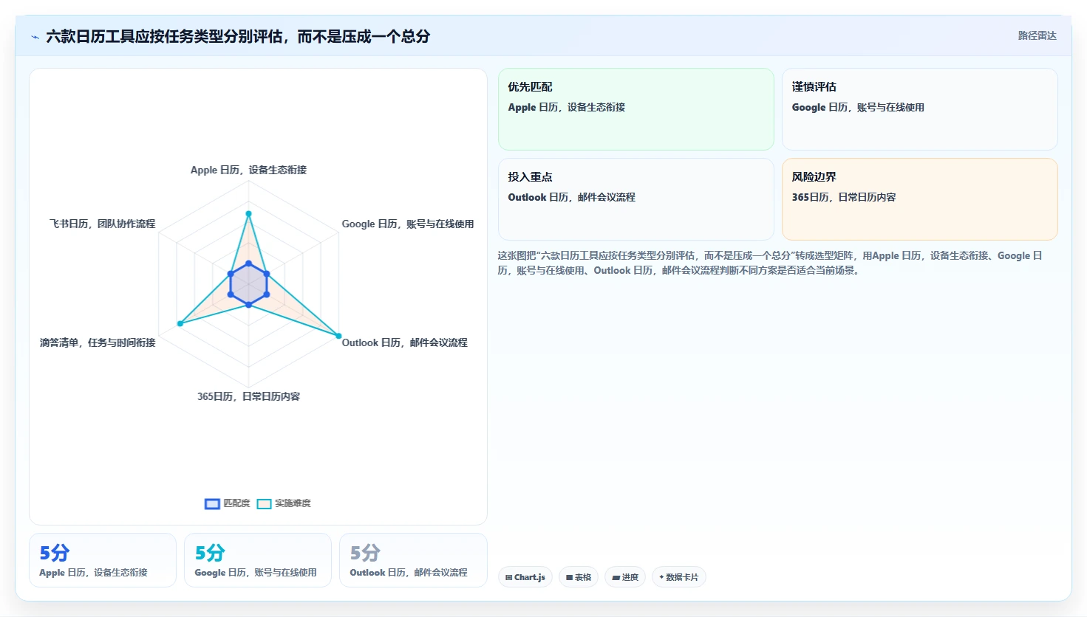Screen dimensions: 1087x617
Task: Click the 匹配度 blue legend swatch
Action: (x=212, y=504)
